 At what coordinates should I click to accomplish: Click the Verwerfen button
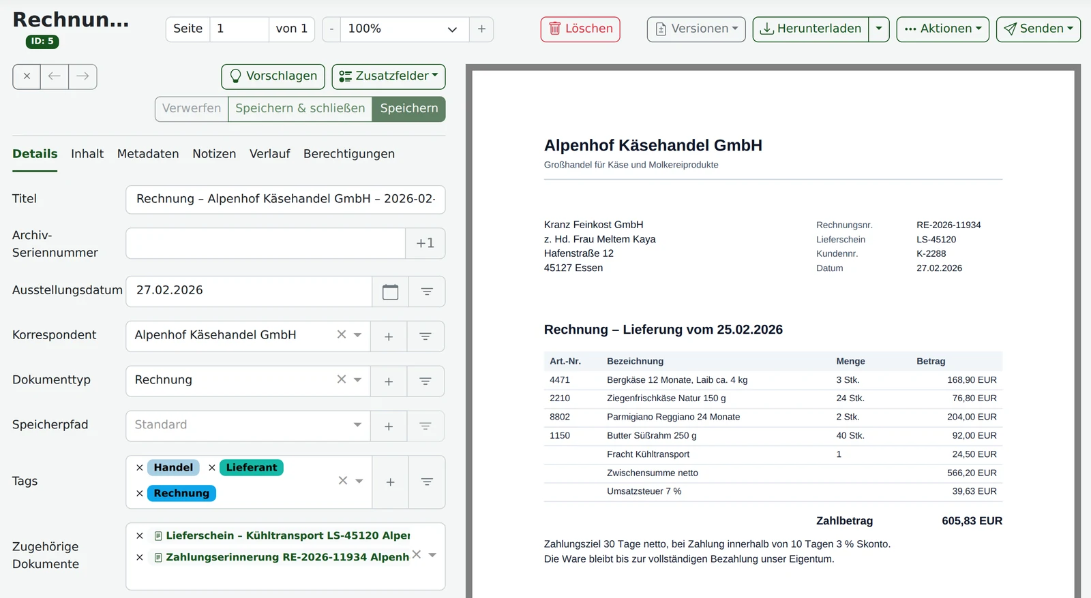tap(192, 109)
